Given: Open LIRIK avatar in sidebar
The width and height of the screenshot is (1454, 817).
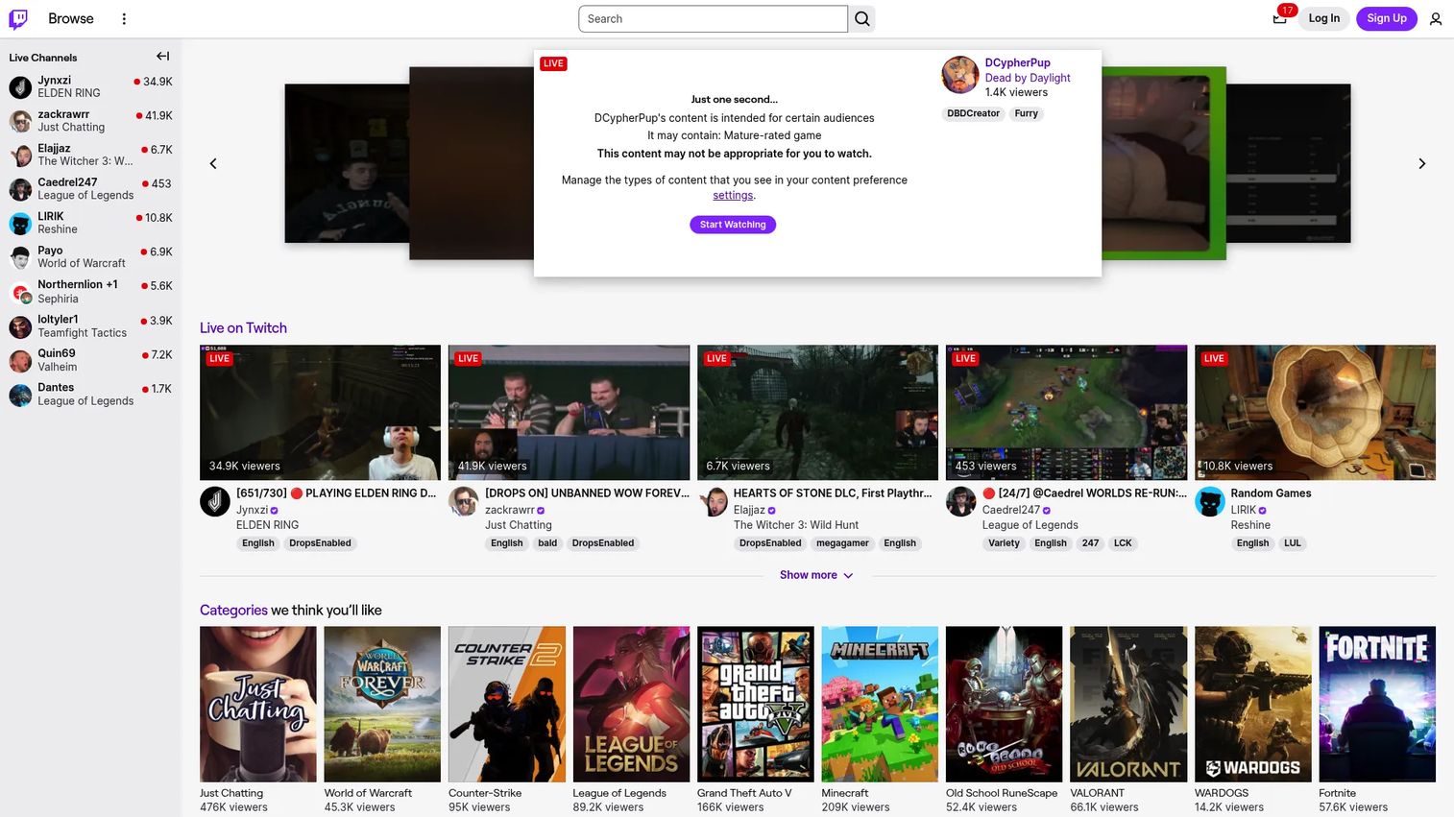Looking at the screenshot, I should point(20,223).
